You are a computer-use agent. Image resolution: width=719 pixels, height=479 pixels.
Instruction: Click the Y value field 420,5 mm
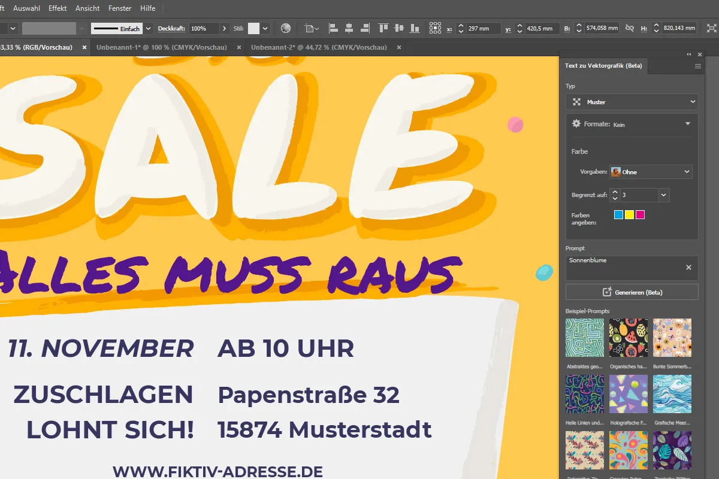(543, 28)
